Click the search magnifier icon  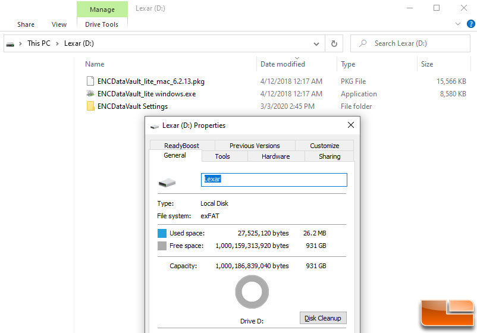pyautogui.click(x=363, y=43)
